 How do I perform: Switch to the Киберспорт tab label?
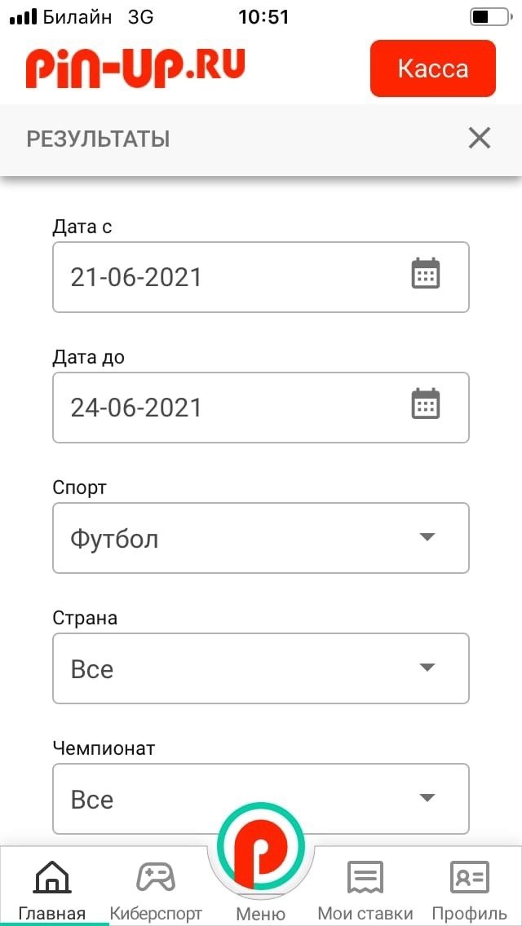(156, 914)
